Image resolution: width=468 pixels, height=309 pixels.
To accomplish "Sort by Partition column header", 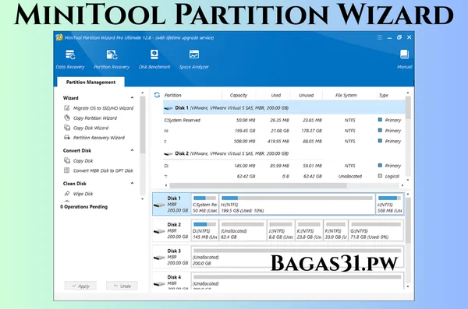I will (173, 96).
